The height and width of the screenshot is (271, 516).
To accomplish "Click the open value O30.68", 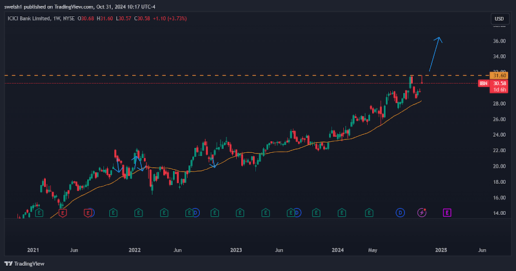I will point(86,19).
